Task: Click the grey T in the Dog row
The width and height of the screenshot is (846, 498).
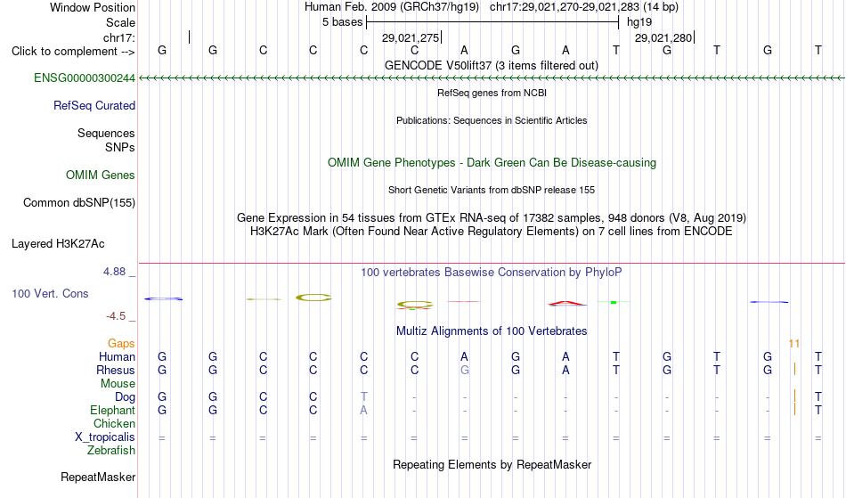Action: 363,397
